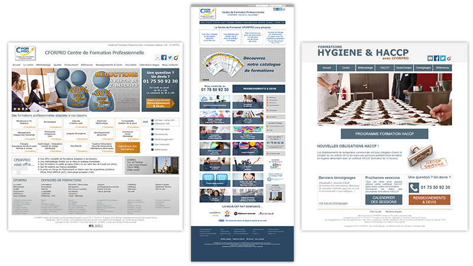The width and height of the screenshot is (473, 266).
Task: Open the Témoignages bullet icon in left sidebar
Action: pos(153,129)
